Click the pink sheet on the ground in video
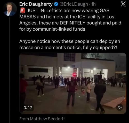 [x=114, y=102]
